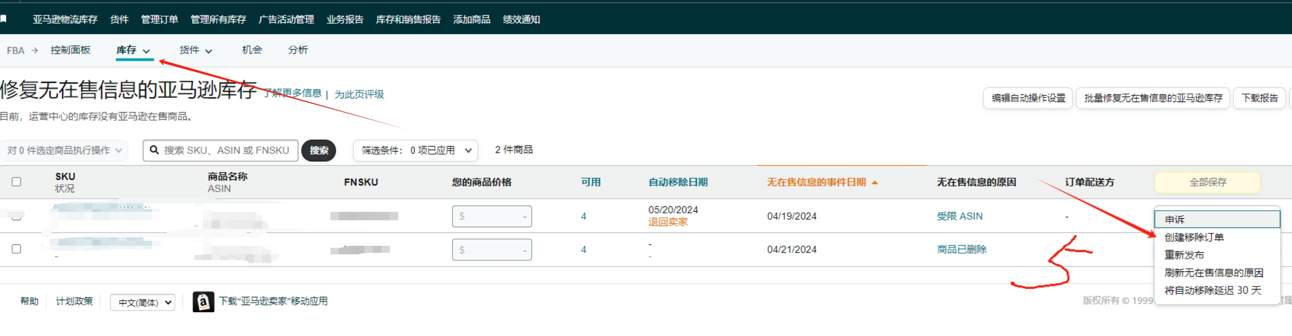Click the bookmark icon in the top bar
This screenshot has width=1292, height=336.
point(3,19)
